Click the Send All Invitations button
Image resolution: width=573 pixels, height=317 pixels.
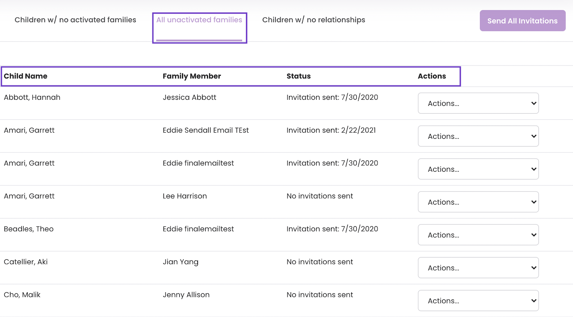pyautogui.click(x=523, y=21)
